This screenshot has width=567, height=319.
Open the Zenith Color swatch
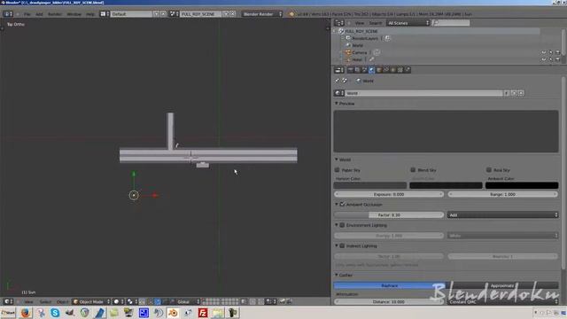(446, 185)
